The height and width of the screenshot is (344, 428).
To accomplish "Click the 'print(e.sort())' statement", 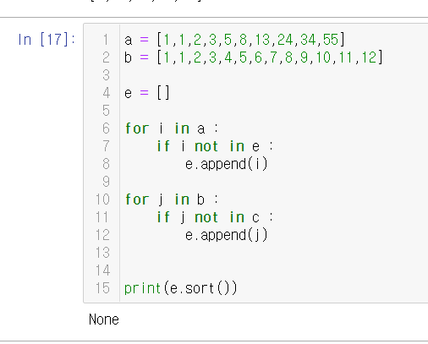I will tap(180, 288).
